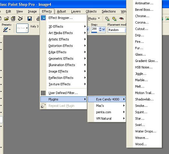Open Placement mode Random dropdown
Screen dimensions: 169x154
click(x=117, y=30)
